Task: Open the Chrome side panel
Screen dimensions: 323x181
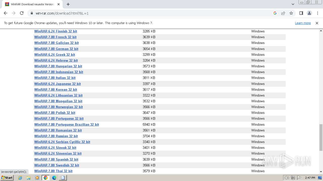Action: (x=301, y=13)
